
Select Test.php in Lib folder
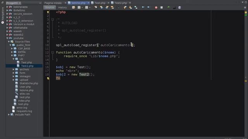pos(26,63)
